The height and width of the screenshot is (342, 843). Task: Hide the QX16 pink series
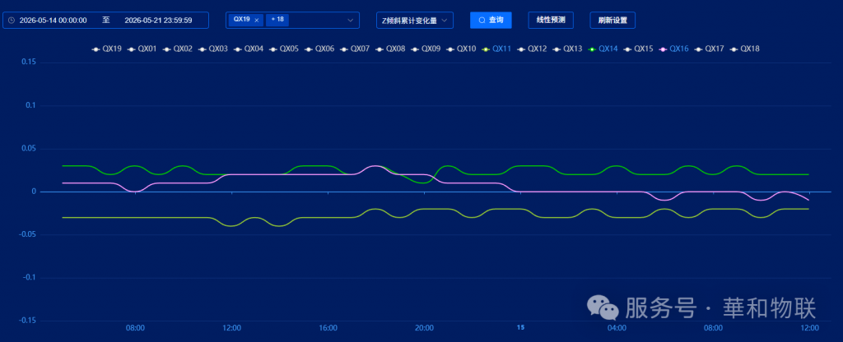coord(673,49)
